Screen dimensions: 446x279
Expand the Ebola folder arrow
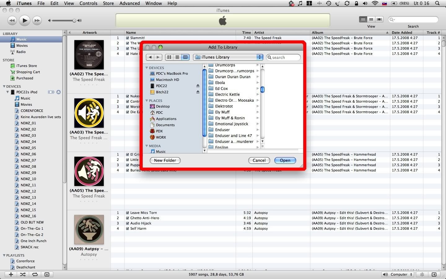pos(258,83)
